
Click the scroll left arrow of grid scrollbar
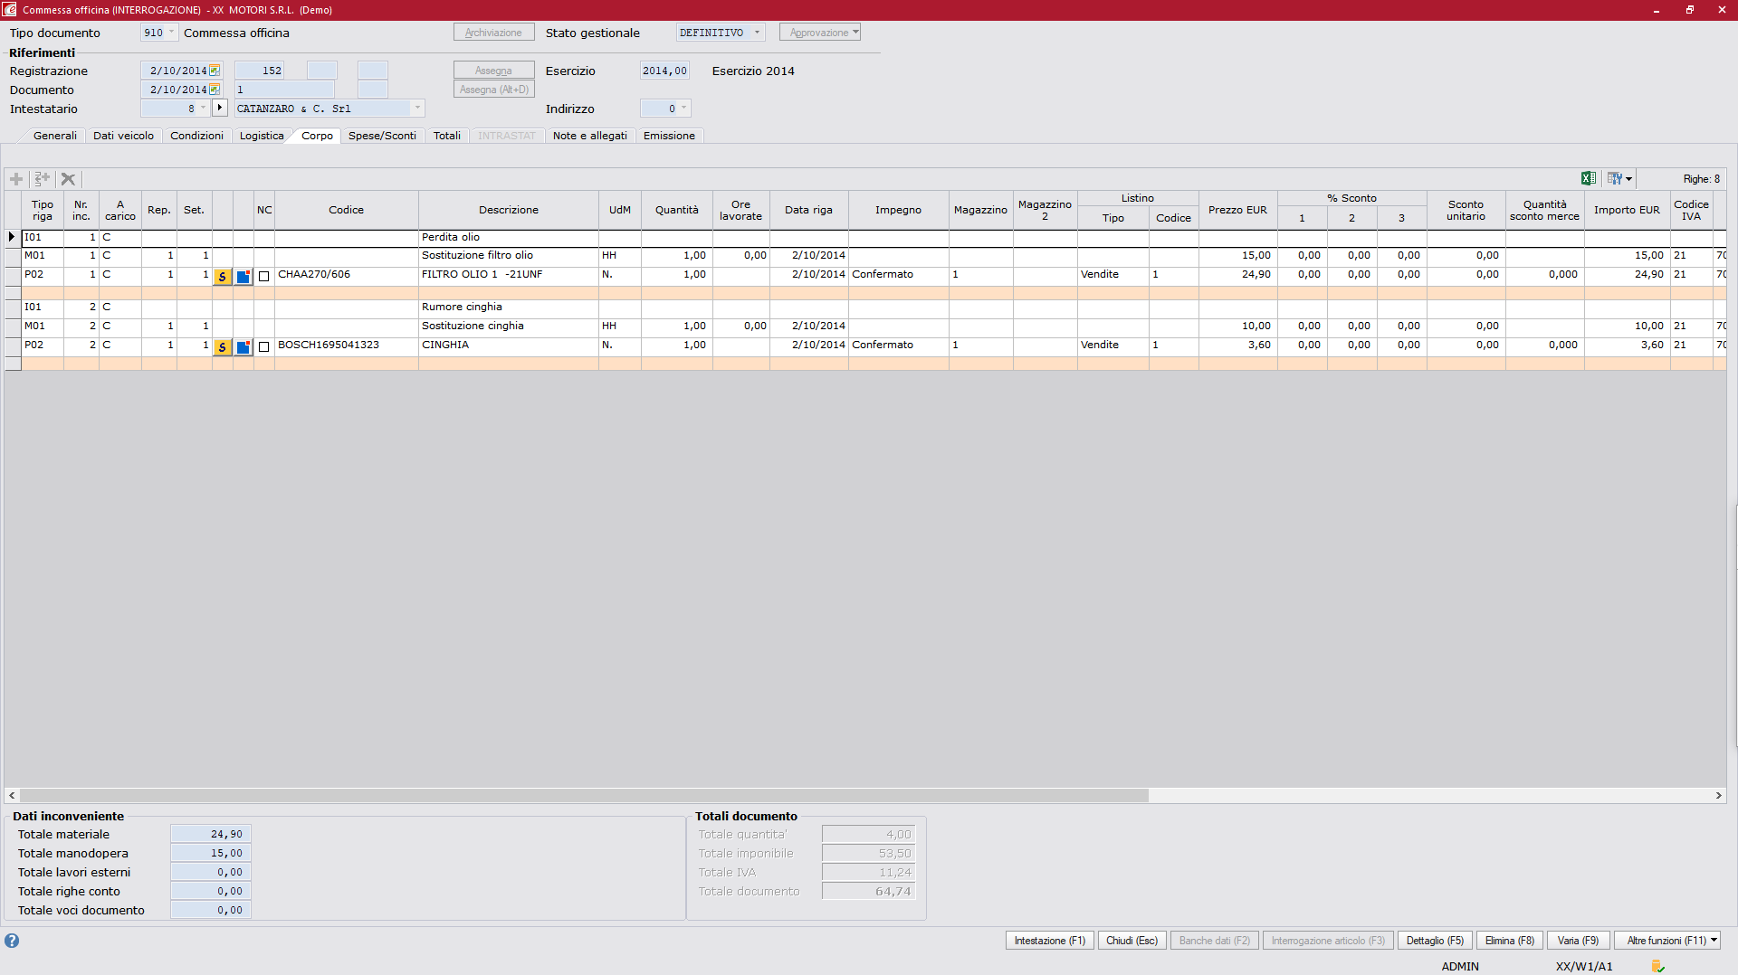(12, 796)
